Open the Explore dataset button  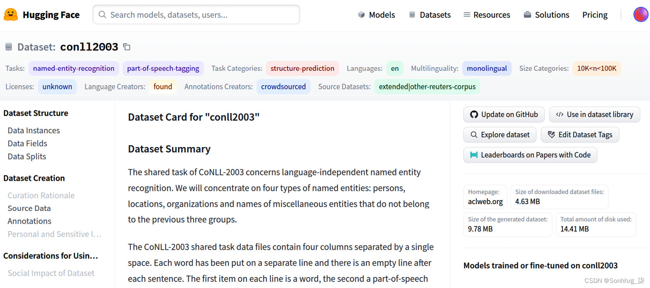500,135
